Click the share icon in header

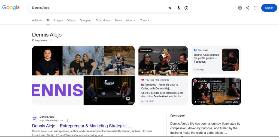click(247, 8)
